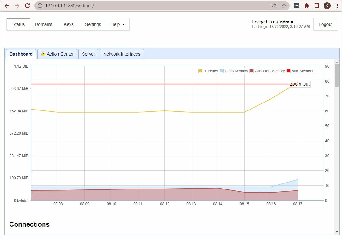Click the Allocated Memory legend label
This screenshot has height=239, width=342.
[x=270, y=71]
